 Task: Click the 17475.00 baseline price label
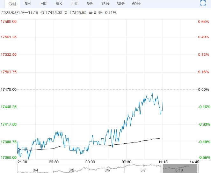pos(9,90)
